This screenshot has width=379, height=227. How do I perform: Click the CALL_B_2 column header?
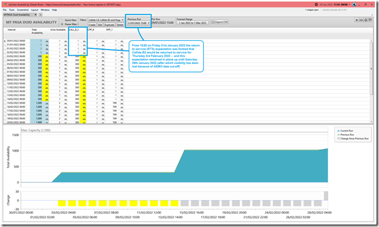click(73, 29)
